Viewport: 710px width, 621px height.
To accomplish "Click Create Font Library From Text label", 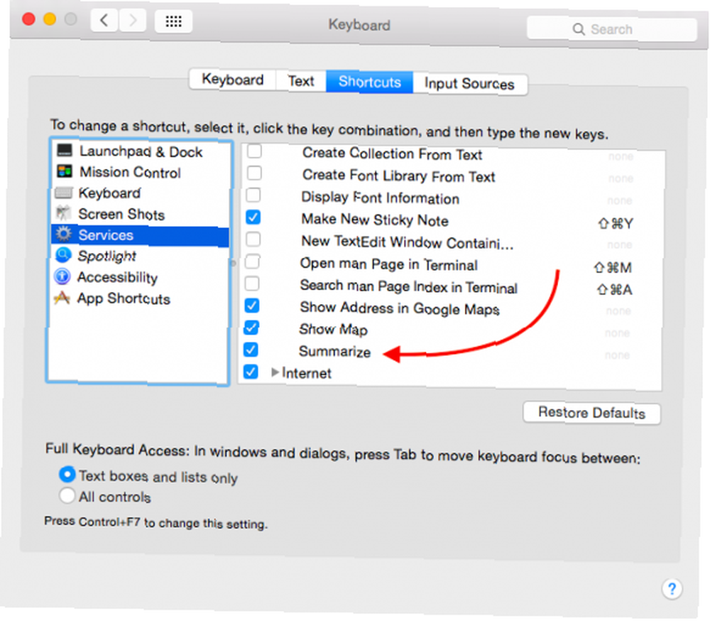I will coord(399,176).
